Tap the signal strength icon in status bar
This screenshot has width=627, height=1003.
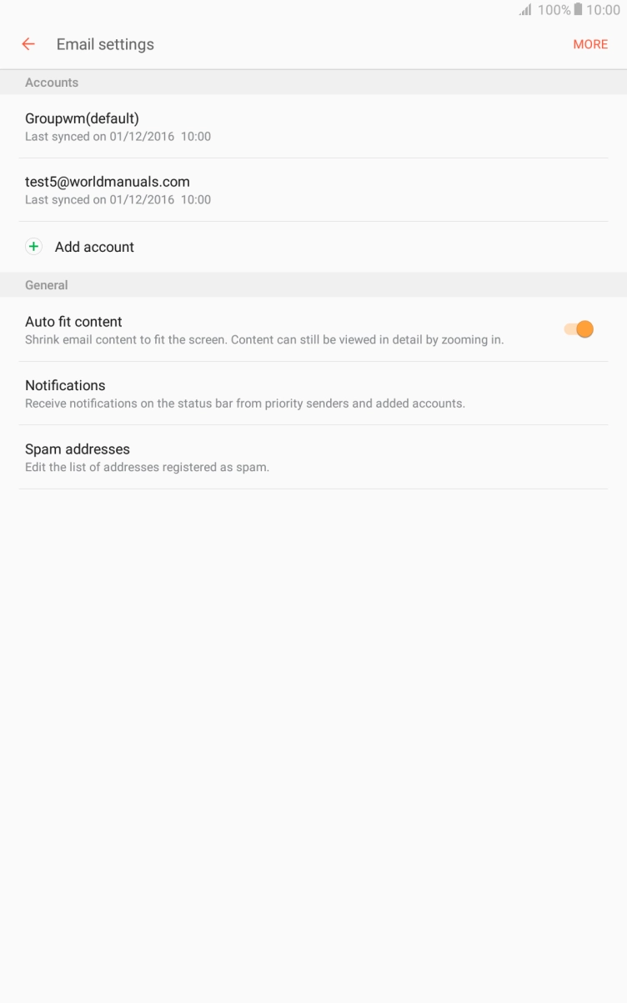click(x=525, y=10)
